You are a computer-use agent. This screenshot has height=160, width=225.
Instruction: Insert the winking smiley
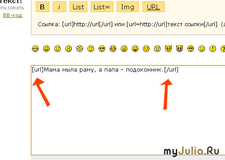(201, 48)
